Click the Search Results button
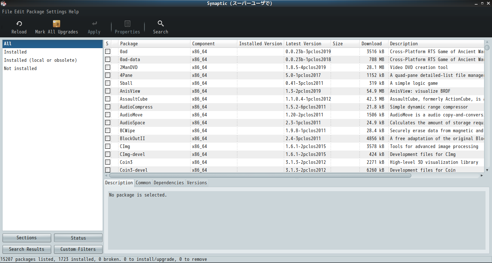The width and height of the screenshot is (492, 263). pos(27,249)
